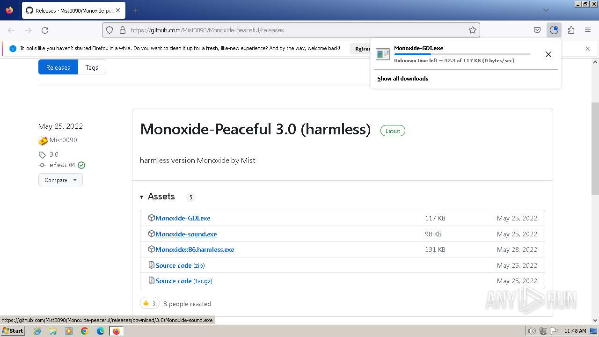Click the Mist0090 avatar image
The height and width of the screenshot is (337, 599).
(x=43, y=140)
